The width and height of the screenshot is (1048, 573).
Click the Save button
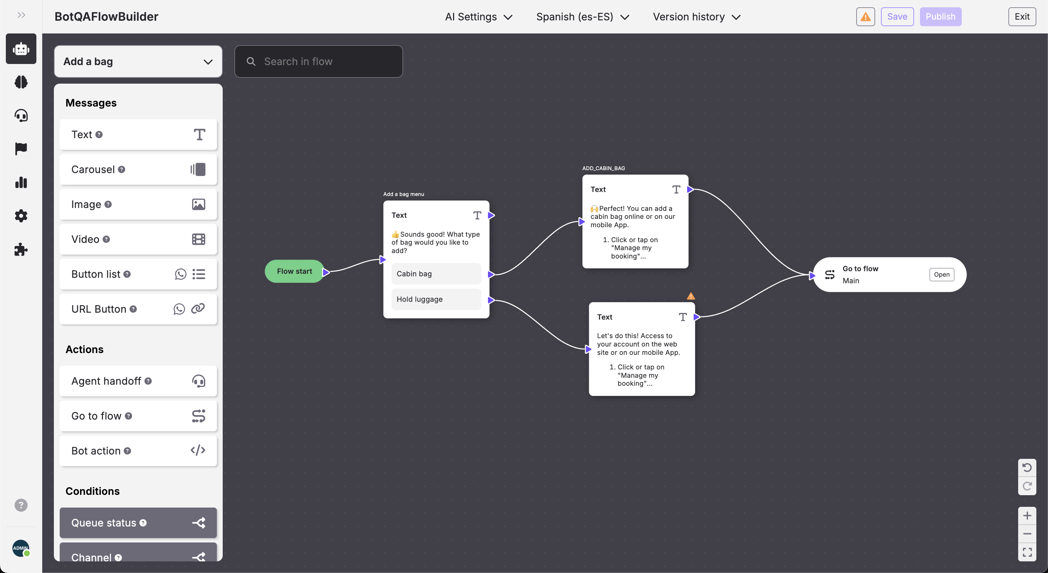click(x=897, y=17)
